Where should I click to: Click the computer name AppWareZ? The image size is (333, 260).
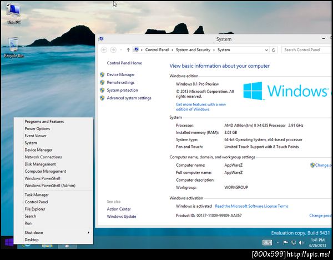tap(234, 165)
